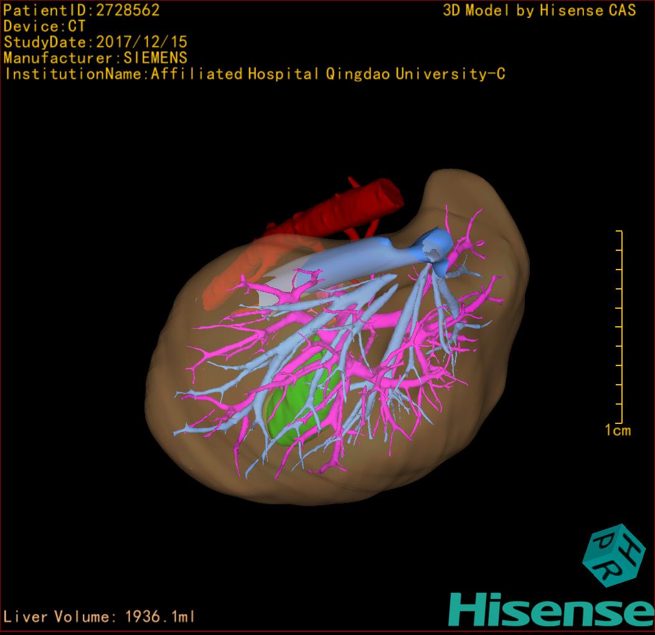Click the 1cm scale label

coord(618,430)
